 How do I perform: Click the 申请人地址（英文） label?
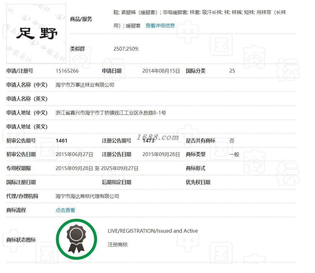pyautogui.click(x=27, y=127)
